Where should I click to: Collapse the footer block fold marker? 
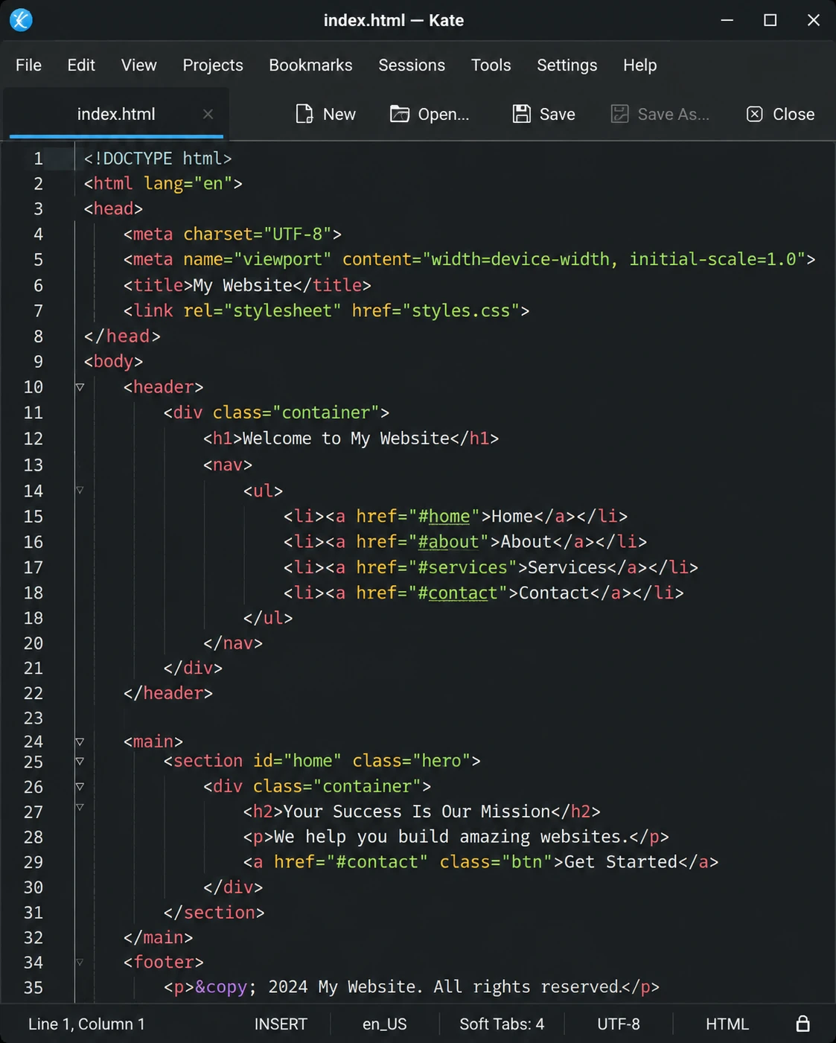click(80, 963)
